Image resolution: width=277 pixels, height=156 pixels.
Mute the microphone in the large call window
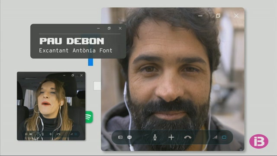155,137
